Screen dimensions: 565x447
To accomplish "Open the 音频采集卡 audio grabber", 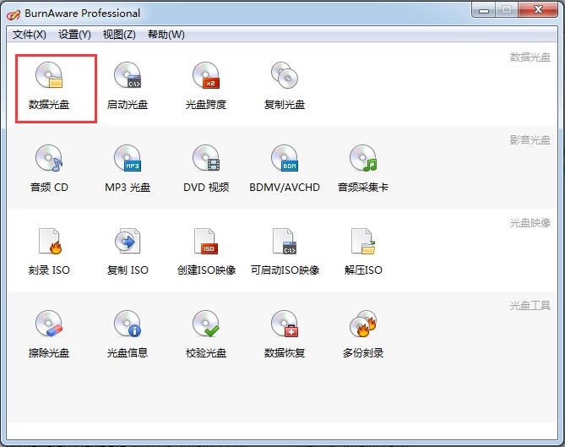I will [x=363, y=169].
